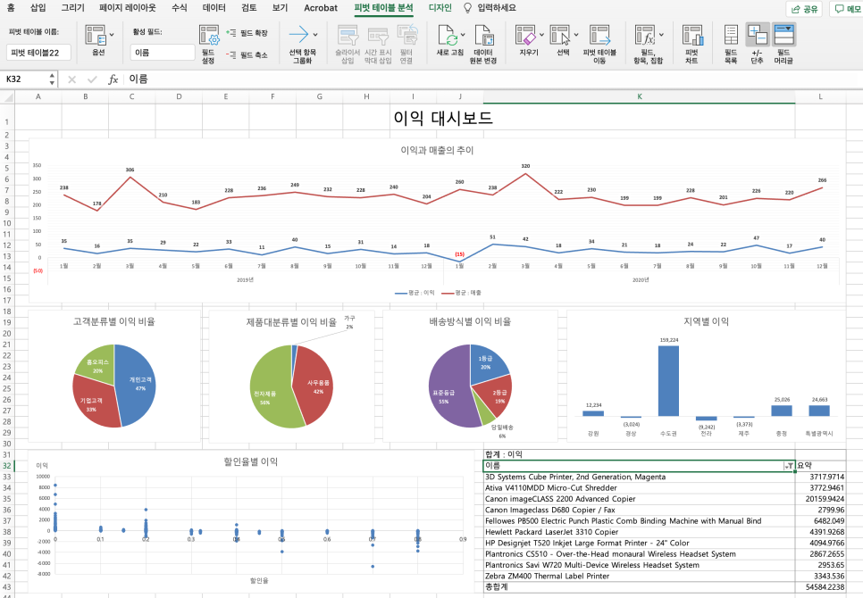Image resolution: width=863 pixels, height=598 pixels.
Task: Open PivotTable Options (옵션) icon
Action: tap(96, 35)
